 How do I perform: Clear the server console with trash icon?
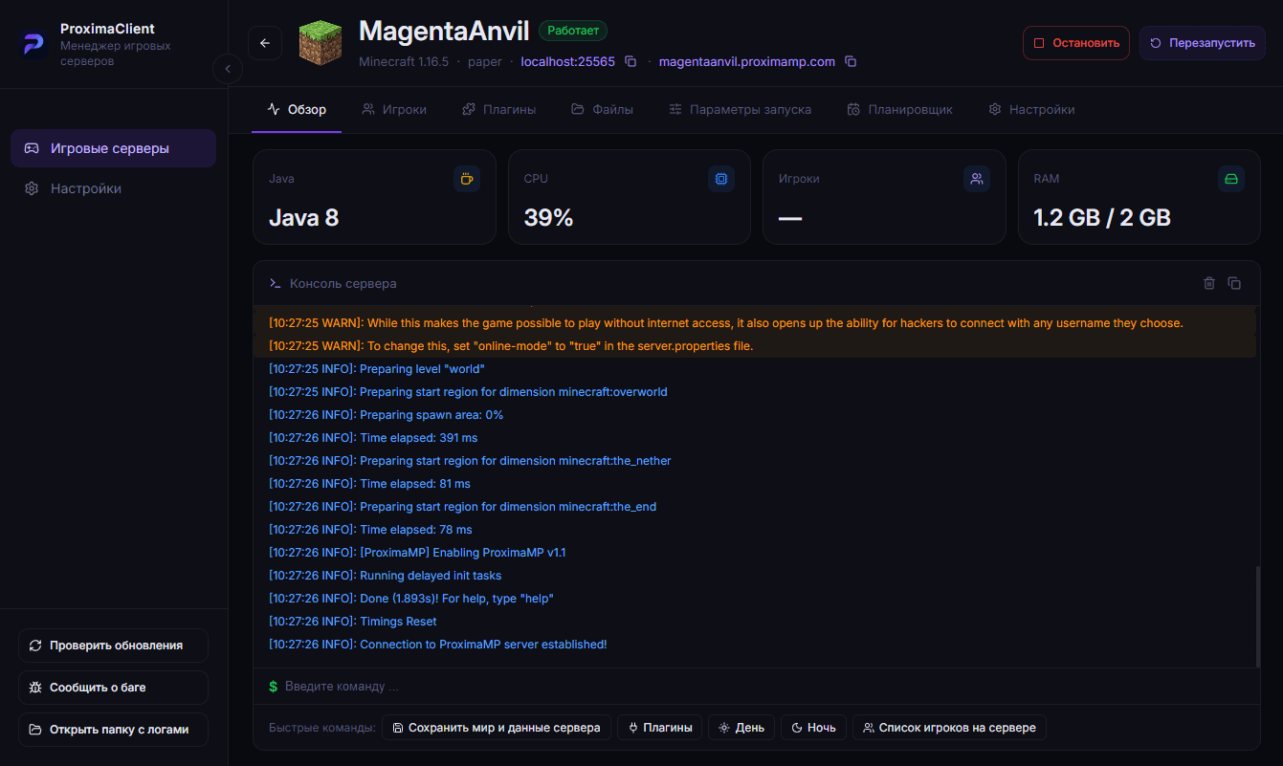pyautogui.click(x=1209, y=283)
